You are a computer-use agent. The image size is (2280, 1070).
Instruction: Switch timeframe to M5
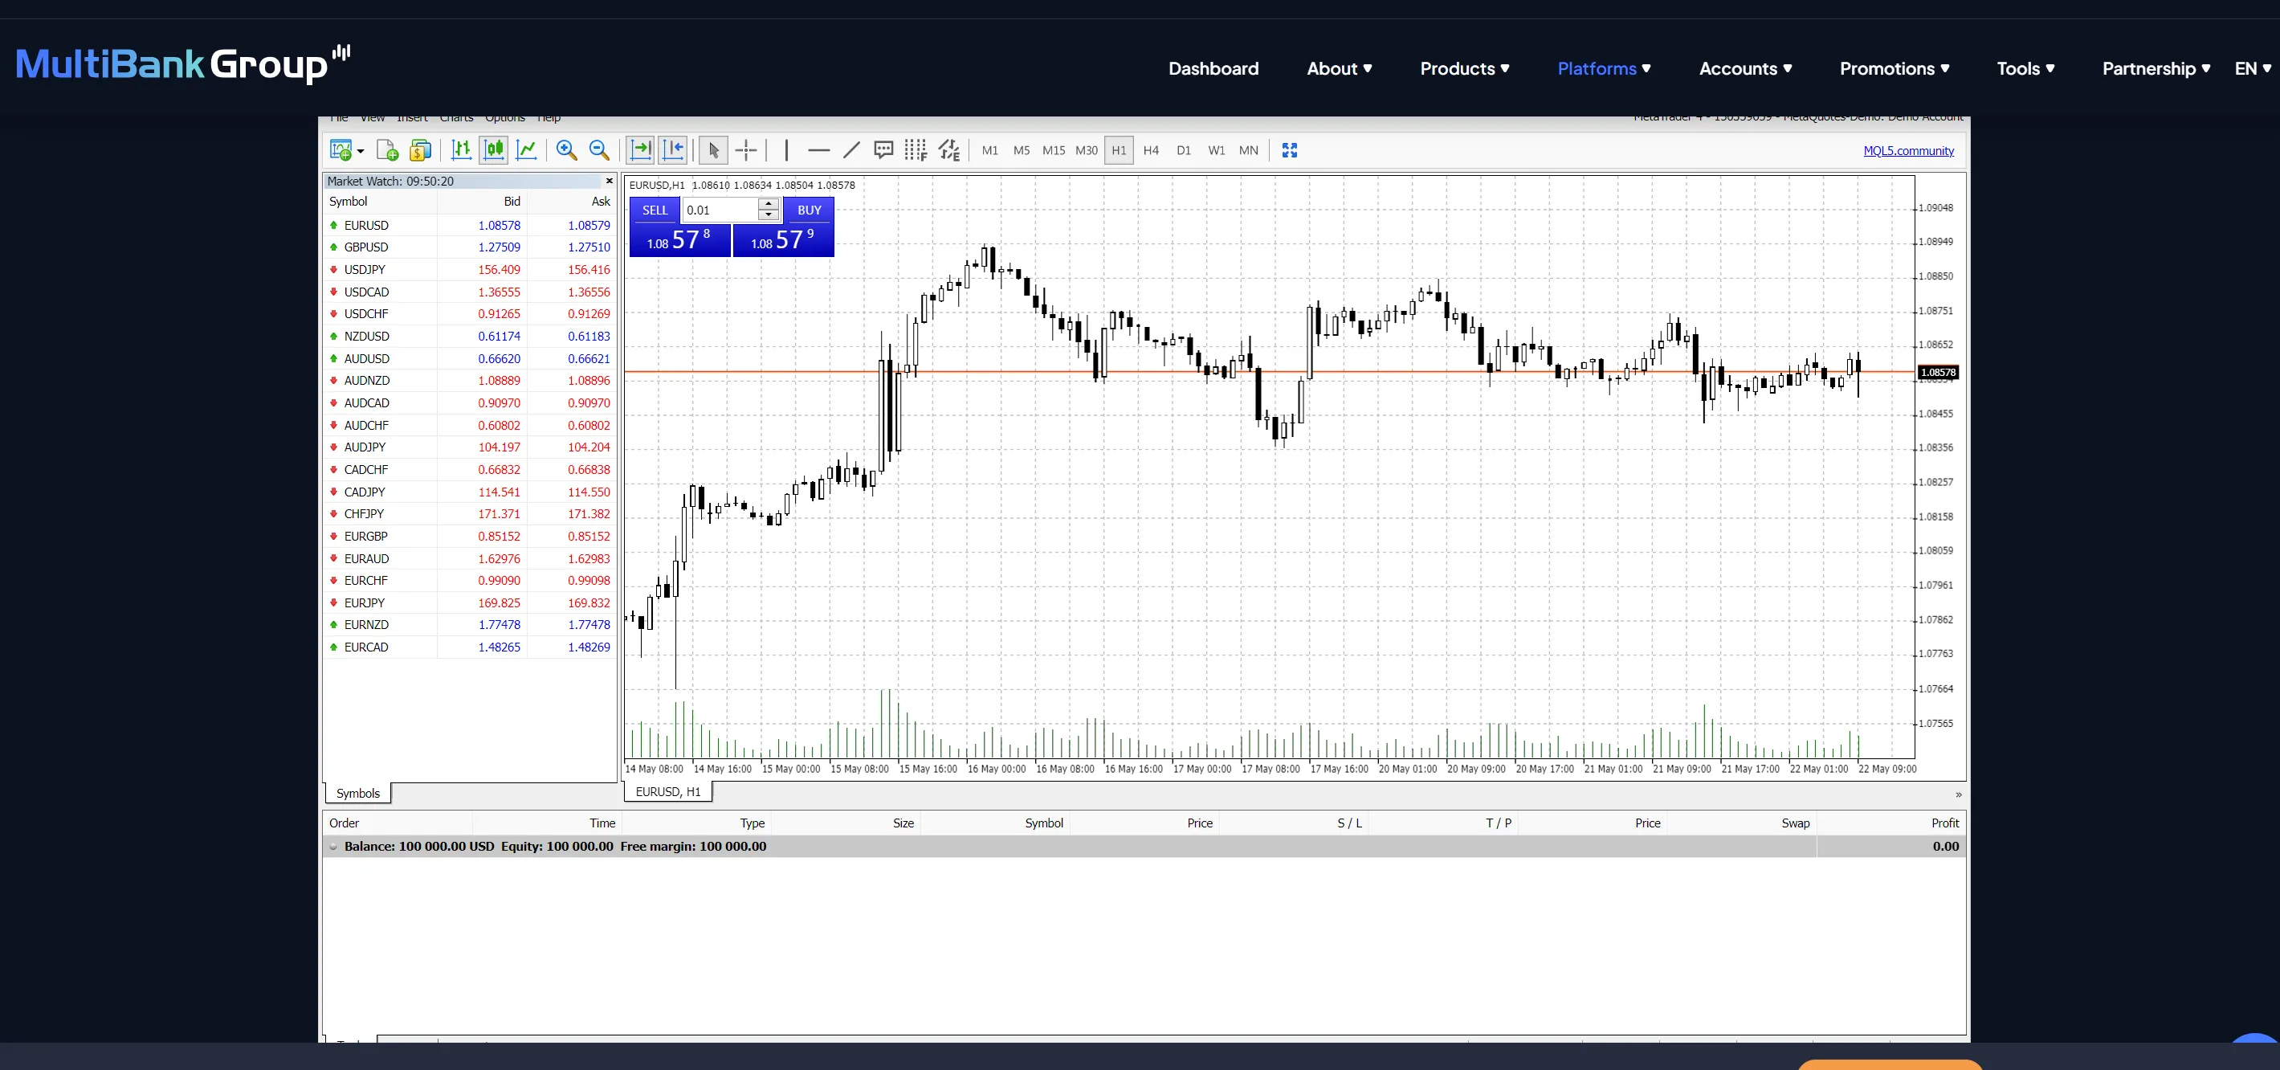pyautogui.click(x=1022, y=150)
